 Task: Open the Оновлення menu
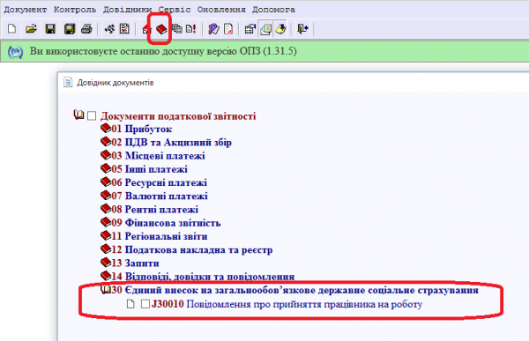pos(221,10)
